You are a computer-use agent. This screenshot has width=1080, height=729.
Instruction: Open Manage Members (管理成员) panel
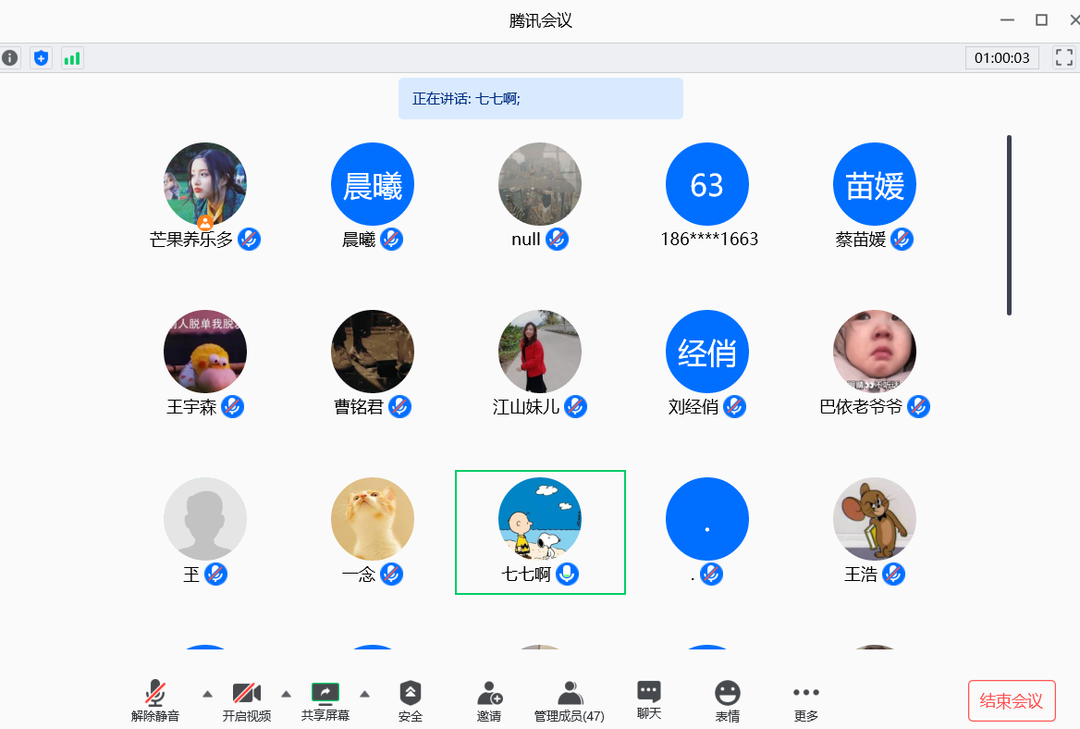(570, 701)
